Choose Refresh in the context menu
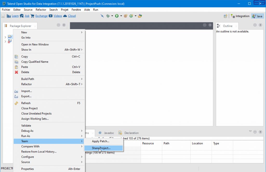The width and height of the screenshot is (266, 172). (49, 103)
